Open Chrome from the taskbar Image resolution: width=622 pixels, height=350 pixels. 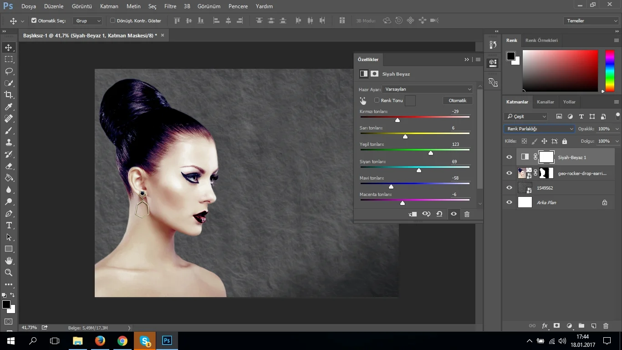pyautogui.click(x=122, y=341)
